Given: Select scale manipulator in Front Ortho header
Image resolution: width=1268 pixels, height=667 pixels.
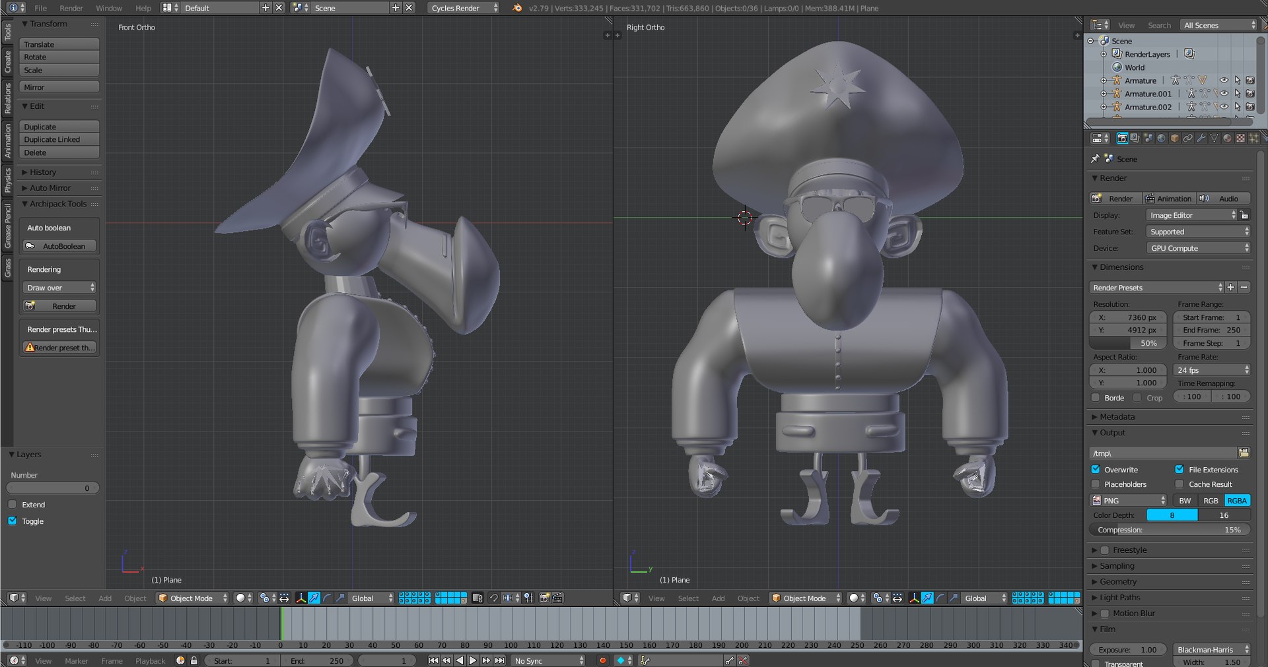Looking at the screenshot, I should (x=340, y=598).
